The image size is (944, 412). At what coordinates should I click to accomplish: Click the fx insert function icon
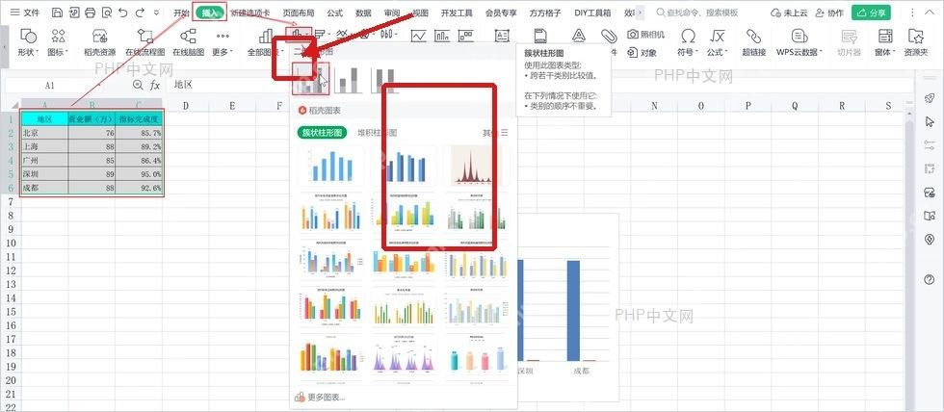tap(155, 86)
